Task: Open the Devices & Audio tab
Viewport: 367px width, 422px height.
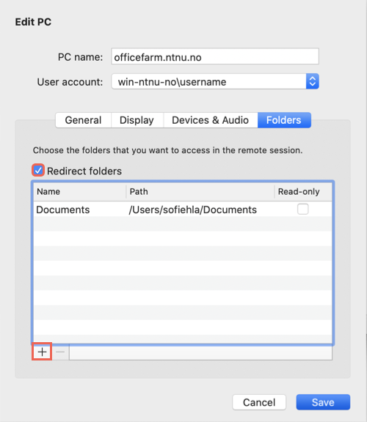Action: click(211, 120)
